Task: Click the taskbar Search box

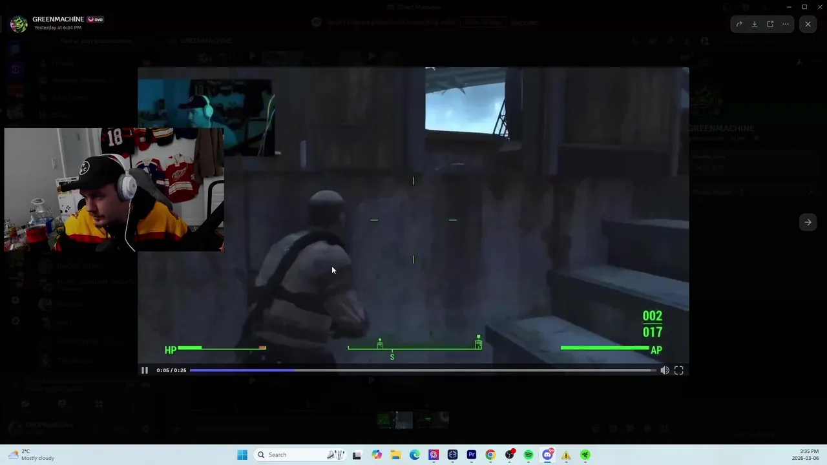Action: [x=300, y=455]
